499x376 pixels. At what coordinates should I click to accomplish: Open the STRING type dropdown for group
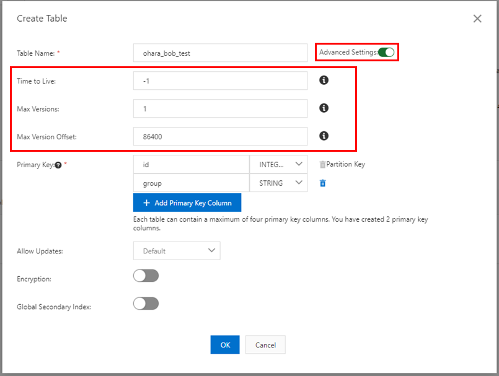click(278, 183)
